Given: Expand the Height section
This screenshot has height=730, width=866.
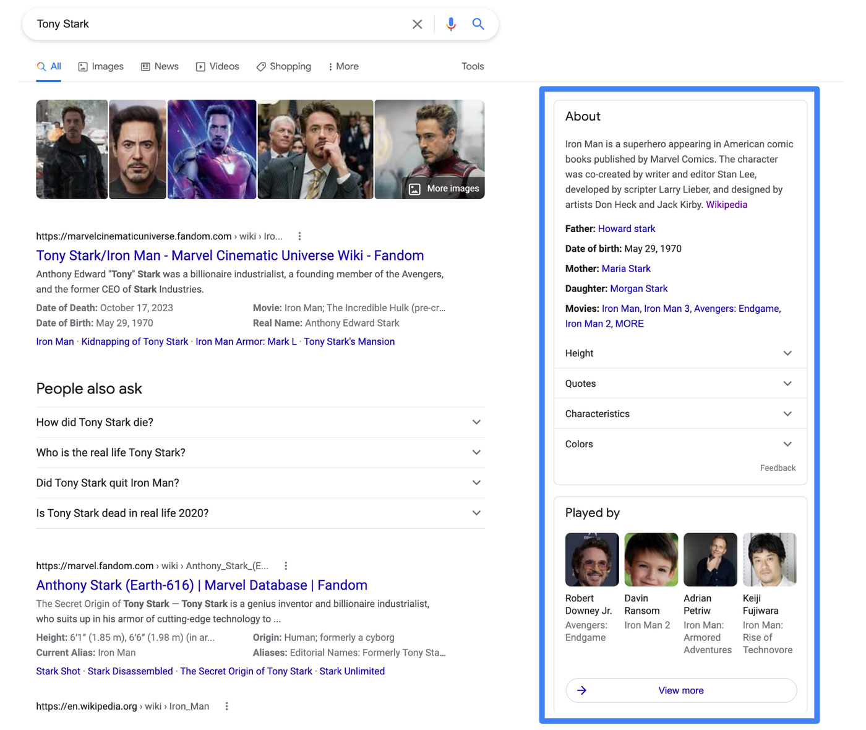Looking at the screenshot, I should pos(680,354).
